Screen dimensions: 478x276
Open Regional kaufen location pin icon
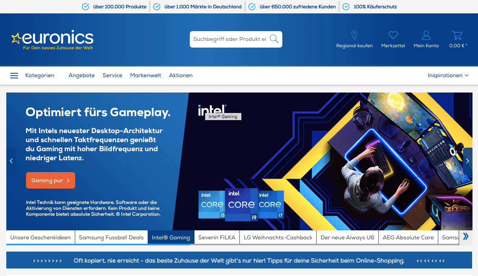pyautogui.click(x=354, y=35)
